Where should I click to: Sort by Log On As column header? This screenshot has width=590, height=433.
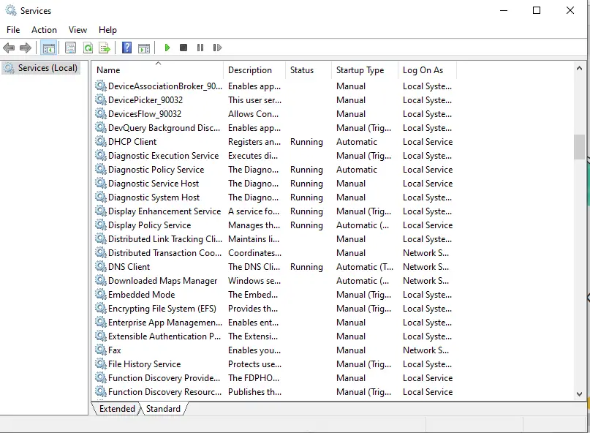(x=427, y=70)
